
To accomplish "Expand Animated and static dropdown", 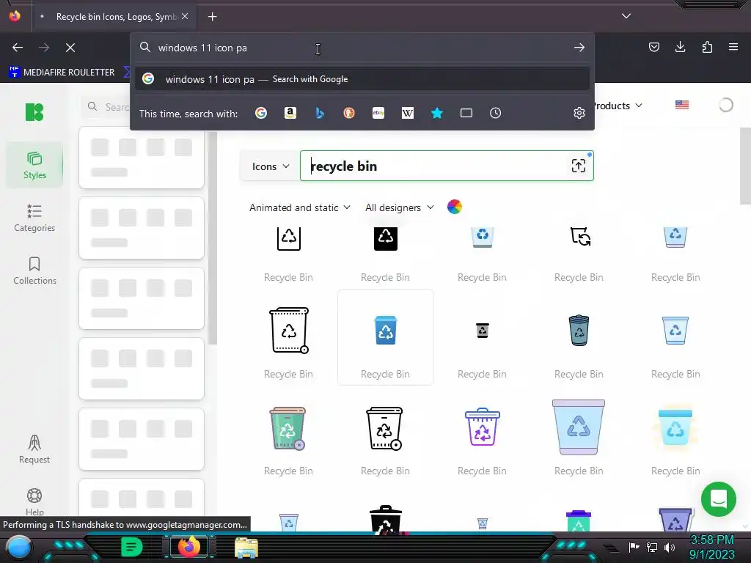I will pos(300,207).
